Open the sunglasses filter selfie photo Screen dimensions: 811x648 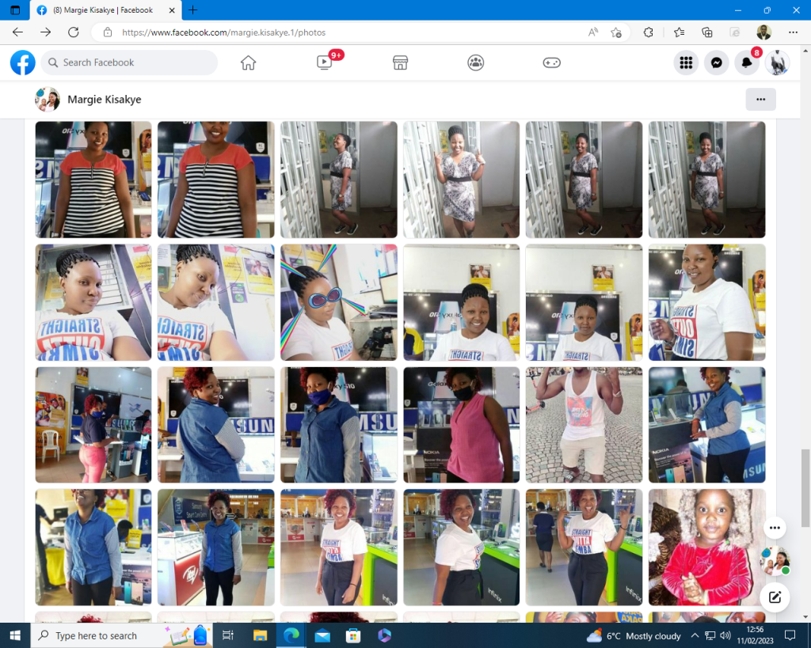coord(338,302)
